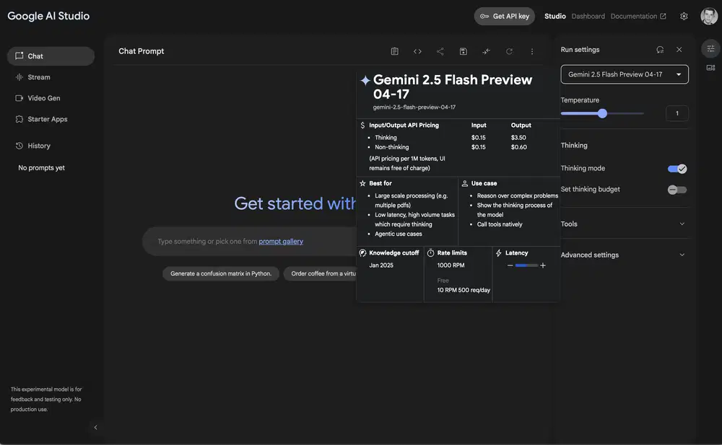Image resolution: width=722 pixels, height=445 pixels.
Task: Click the prompt gallery icon below settings icon
Action: (x=710, y=68)
